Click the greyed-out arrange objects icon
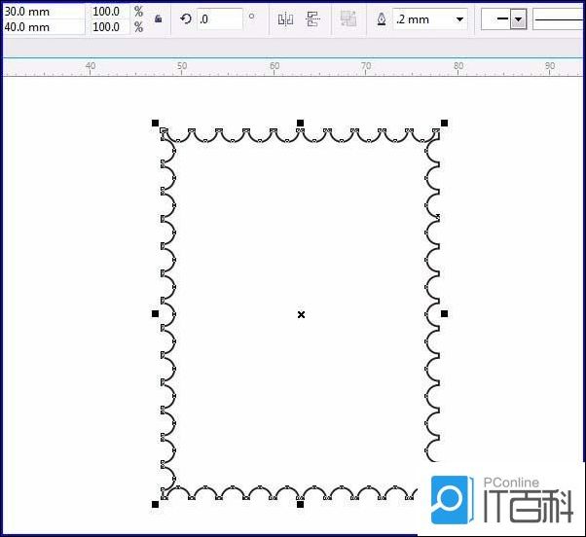Viewport: 586px width, 537px height. click(348, 18)
